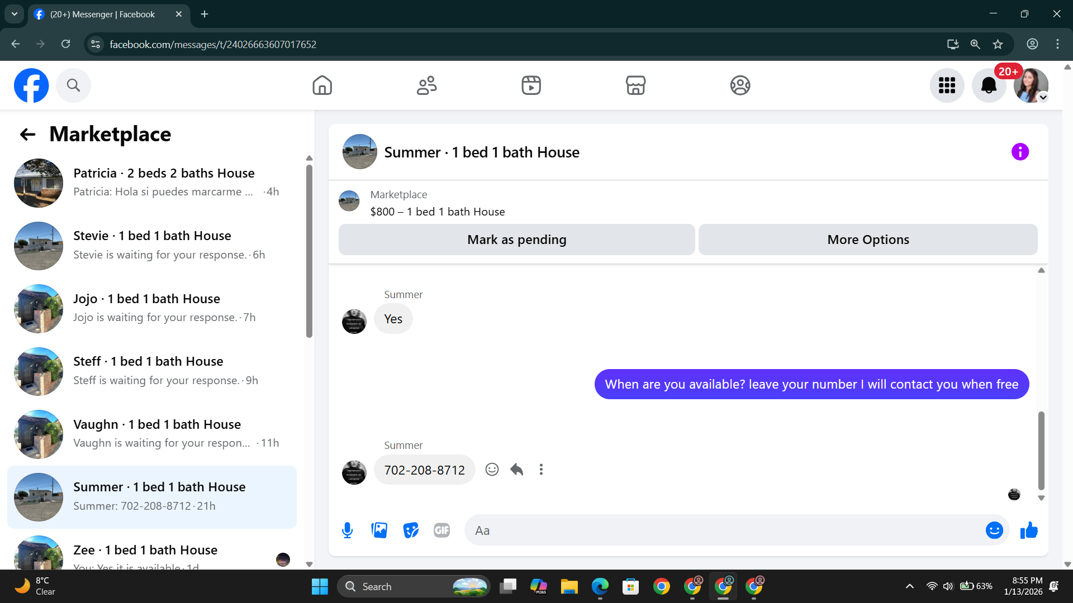Switch to Marketplace tab in top bar
Viewport: 1073px width, 603px height.
coord(635,85)
